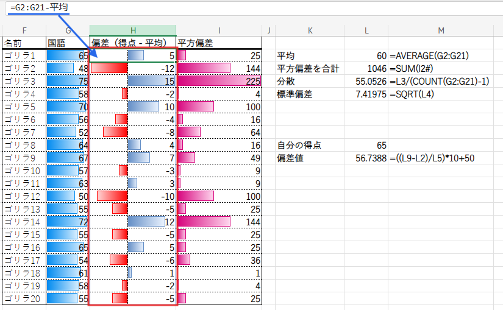Screen dimensions: 503x310
Task: Select the ゴリラ3 name cell
Action: 24,81
